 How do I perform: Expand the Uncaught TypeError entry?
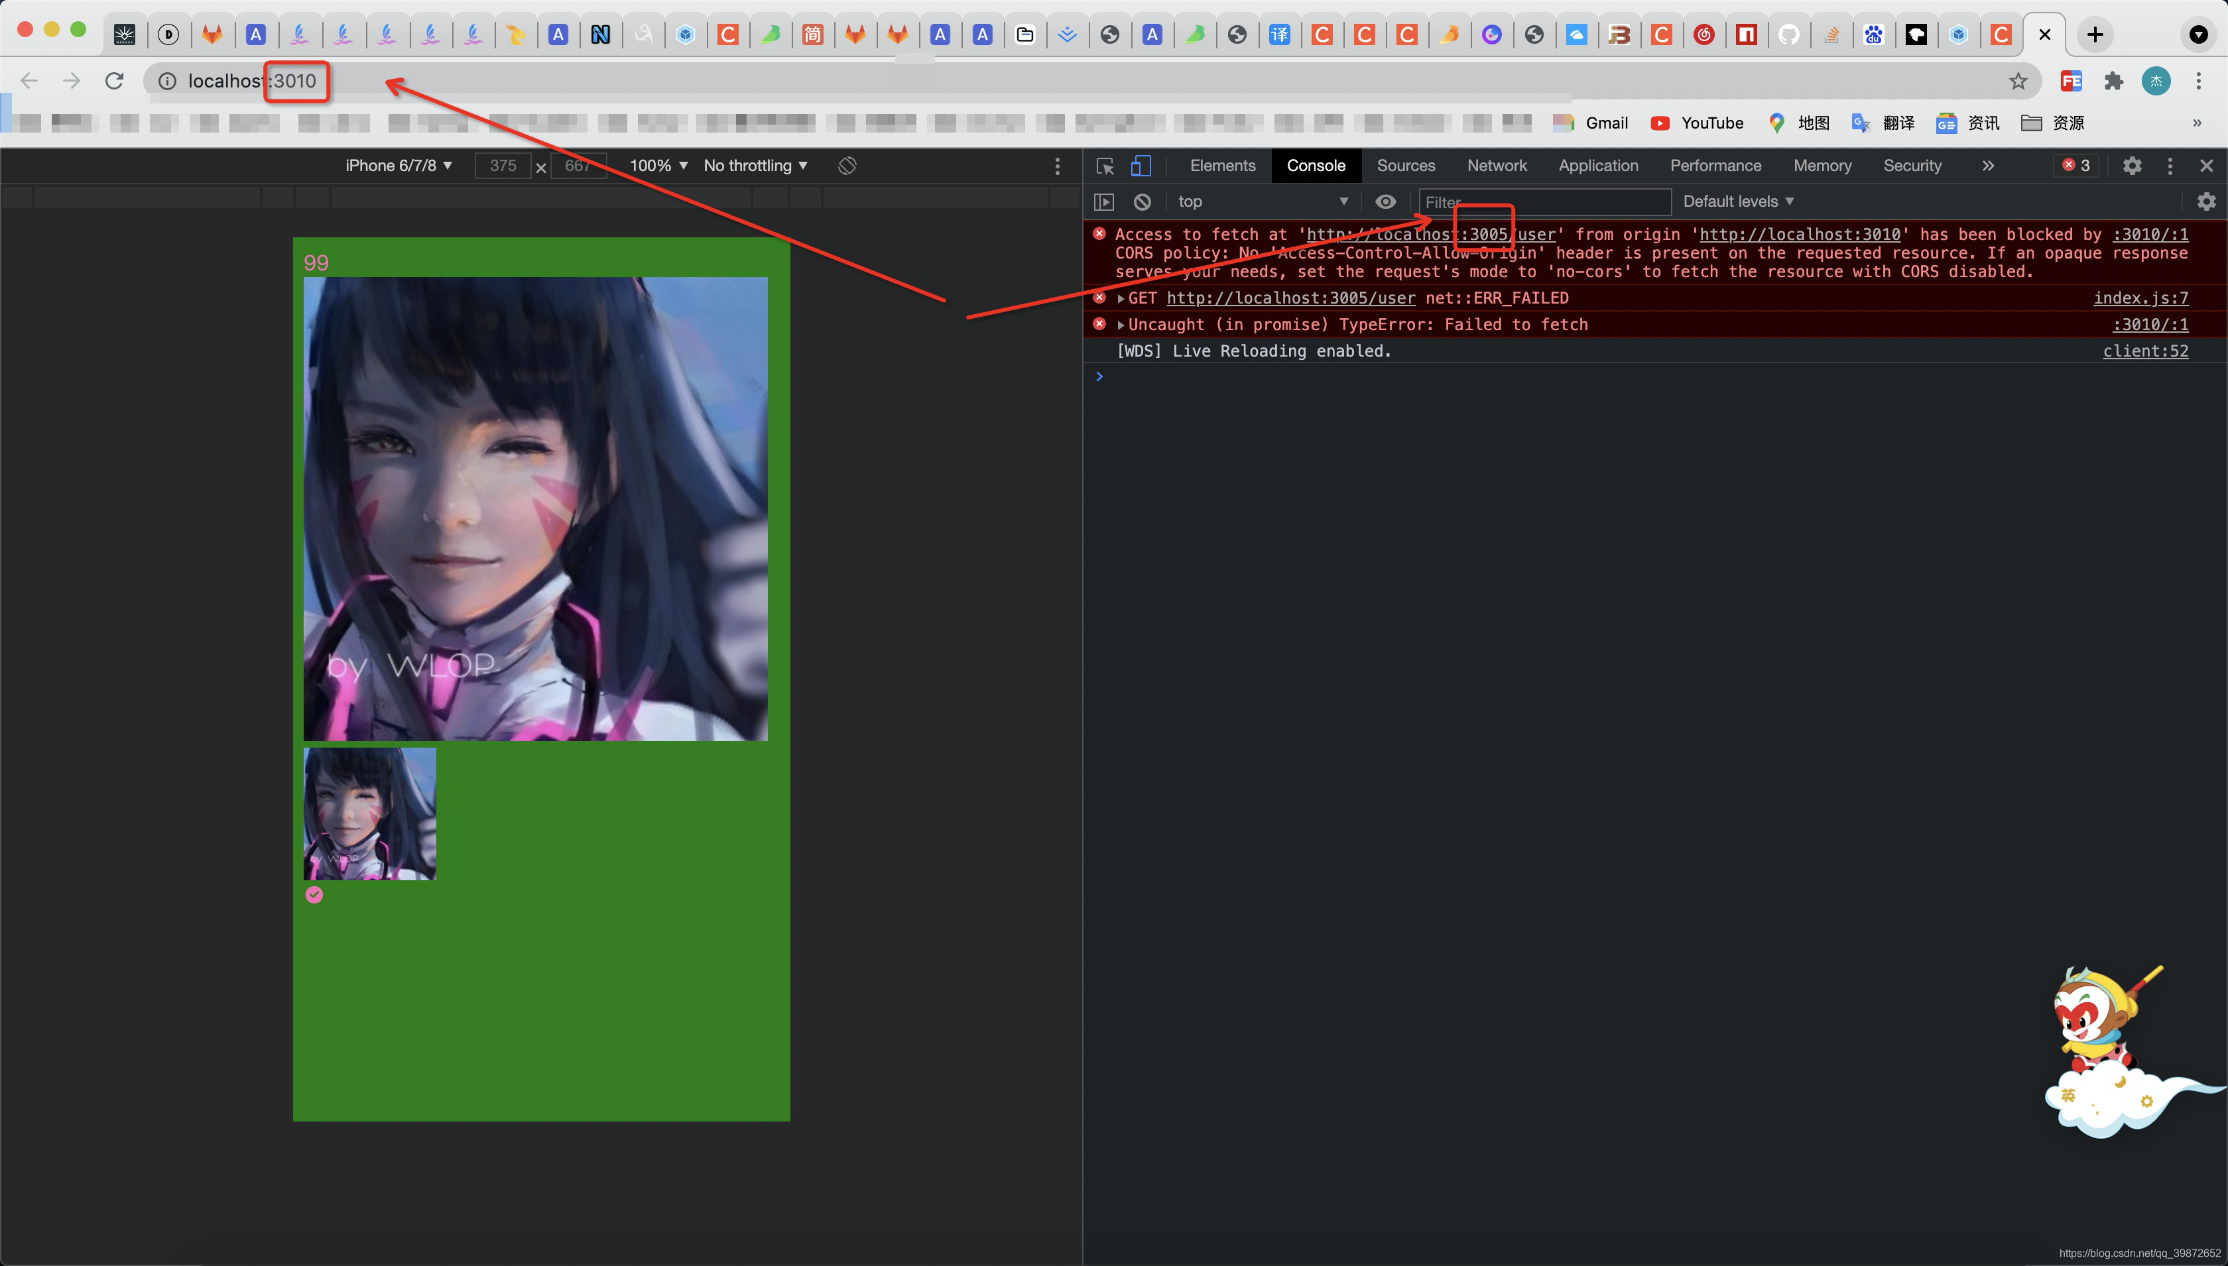pos(1121,324)
